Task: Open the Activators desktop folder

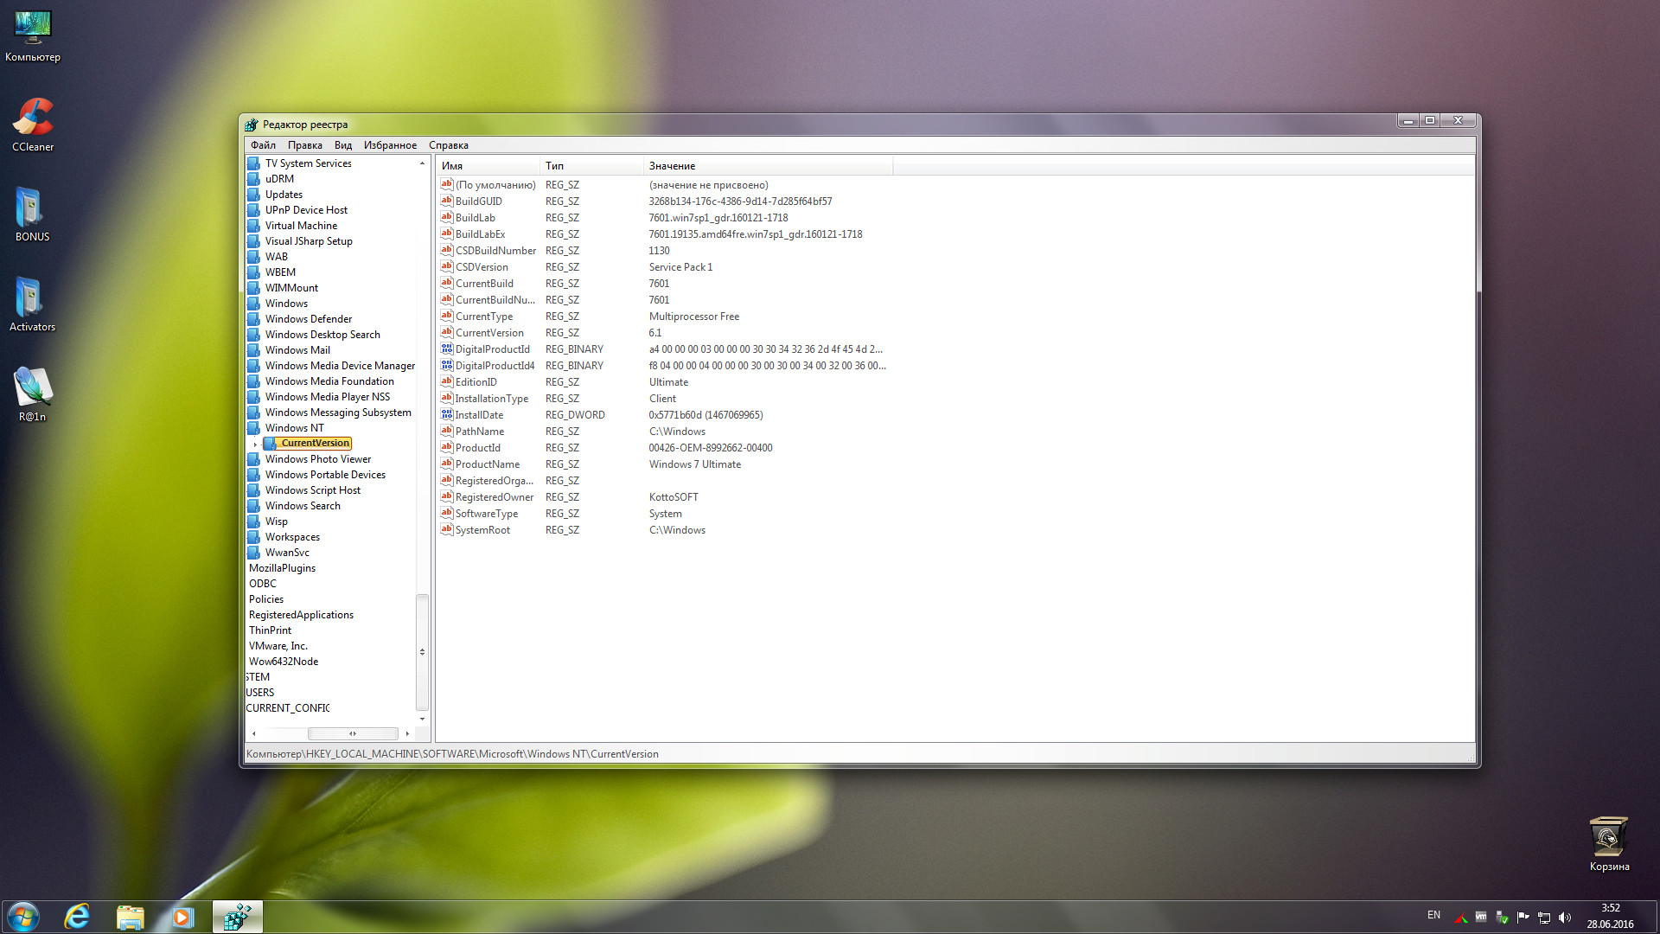Action: (x=33, y=304)
